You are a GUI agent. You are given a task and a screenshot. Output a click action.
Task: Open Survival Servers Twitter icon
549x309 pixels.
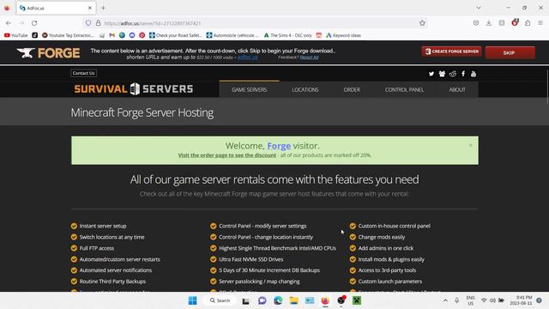click(x=431, y=74)
